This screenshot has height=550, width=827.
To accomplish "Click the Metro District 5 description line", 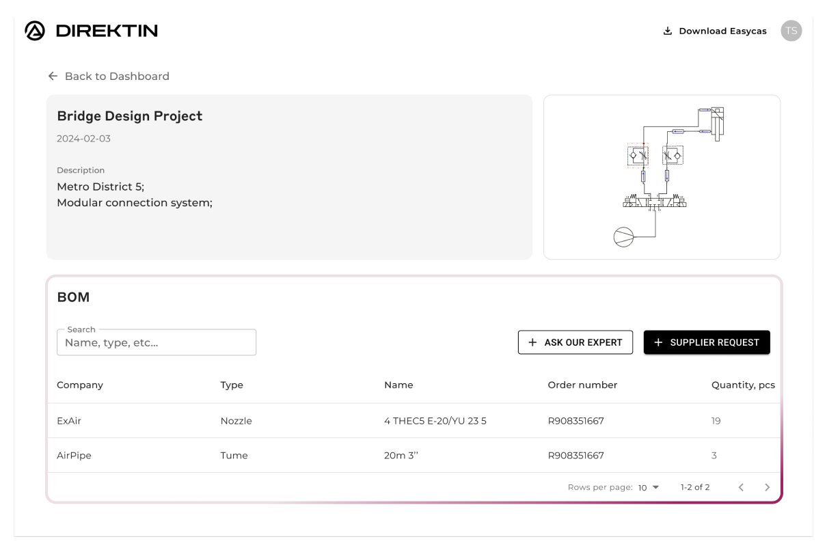I will pos(100,187).
